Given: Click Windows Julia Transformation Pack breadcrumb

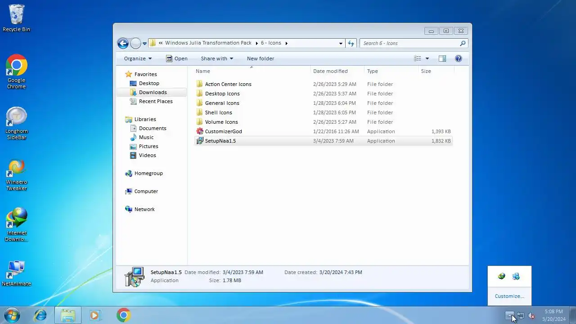Looking at the screenshot, I should coord(208,43).
